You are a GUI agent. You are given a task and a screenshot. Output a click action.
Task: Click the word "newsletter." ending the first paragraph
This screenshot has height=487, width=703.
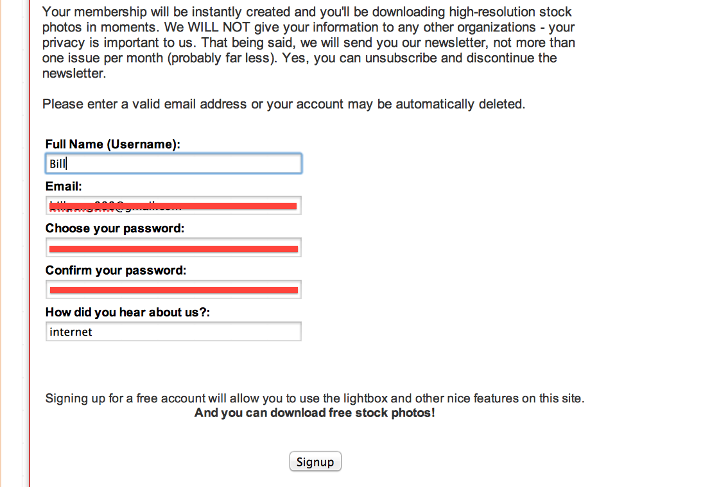pos(74,73)
